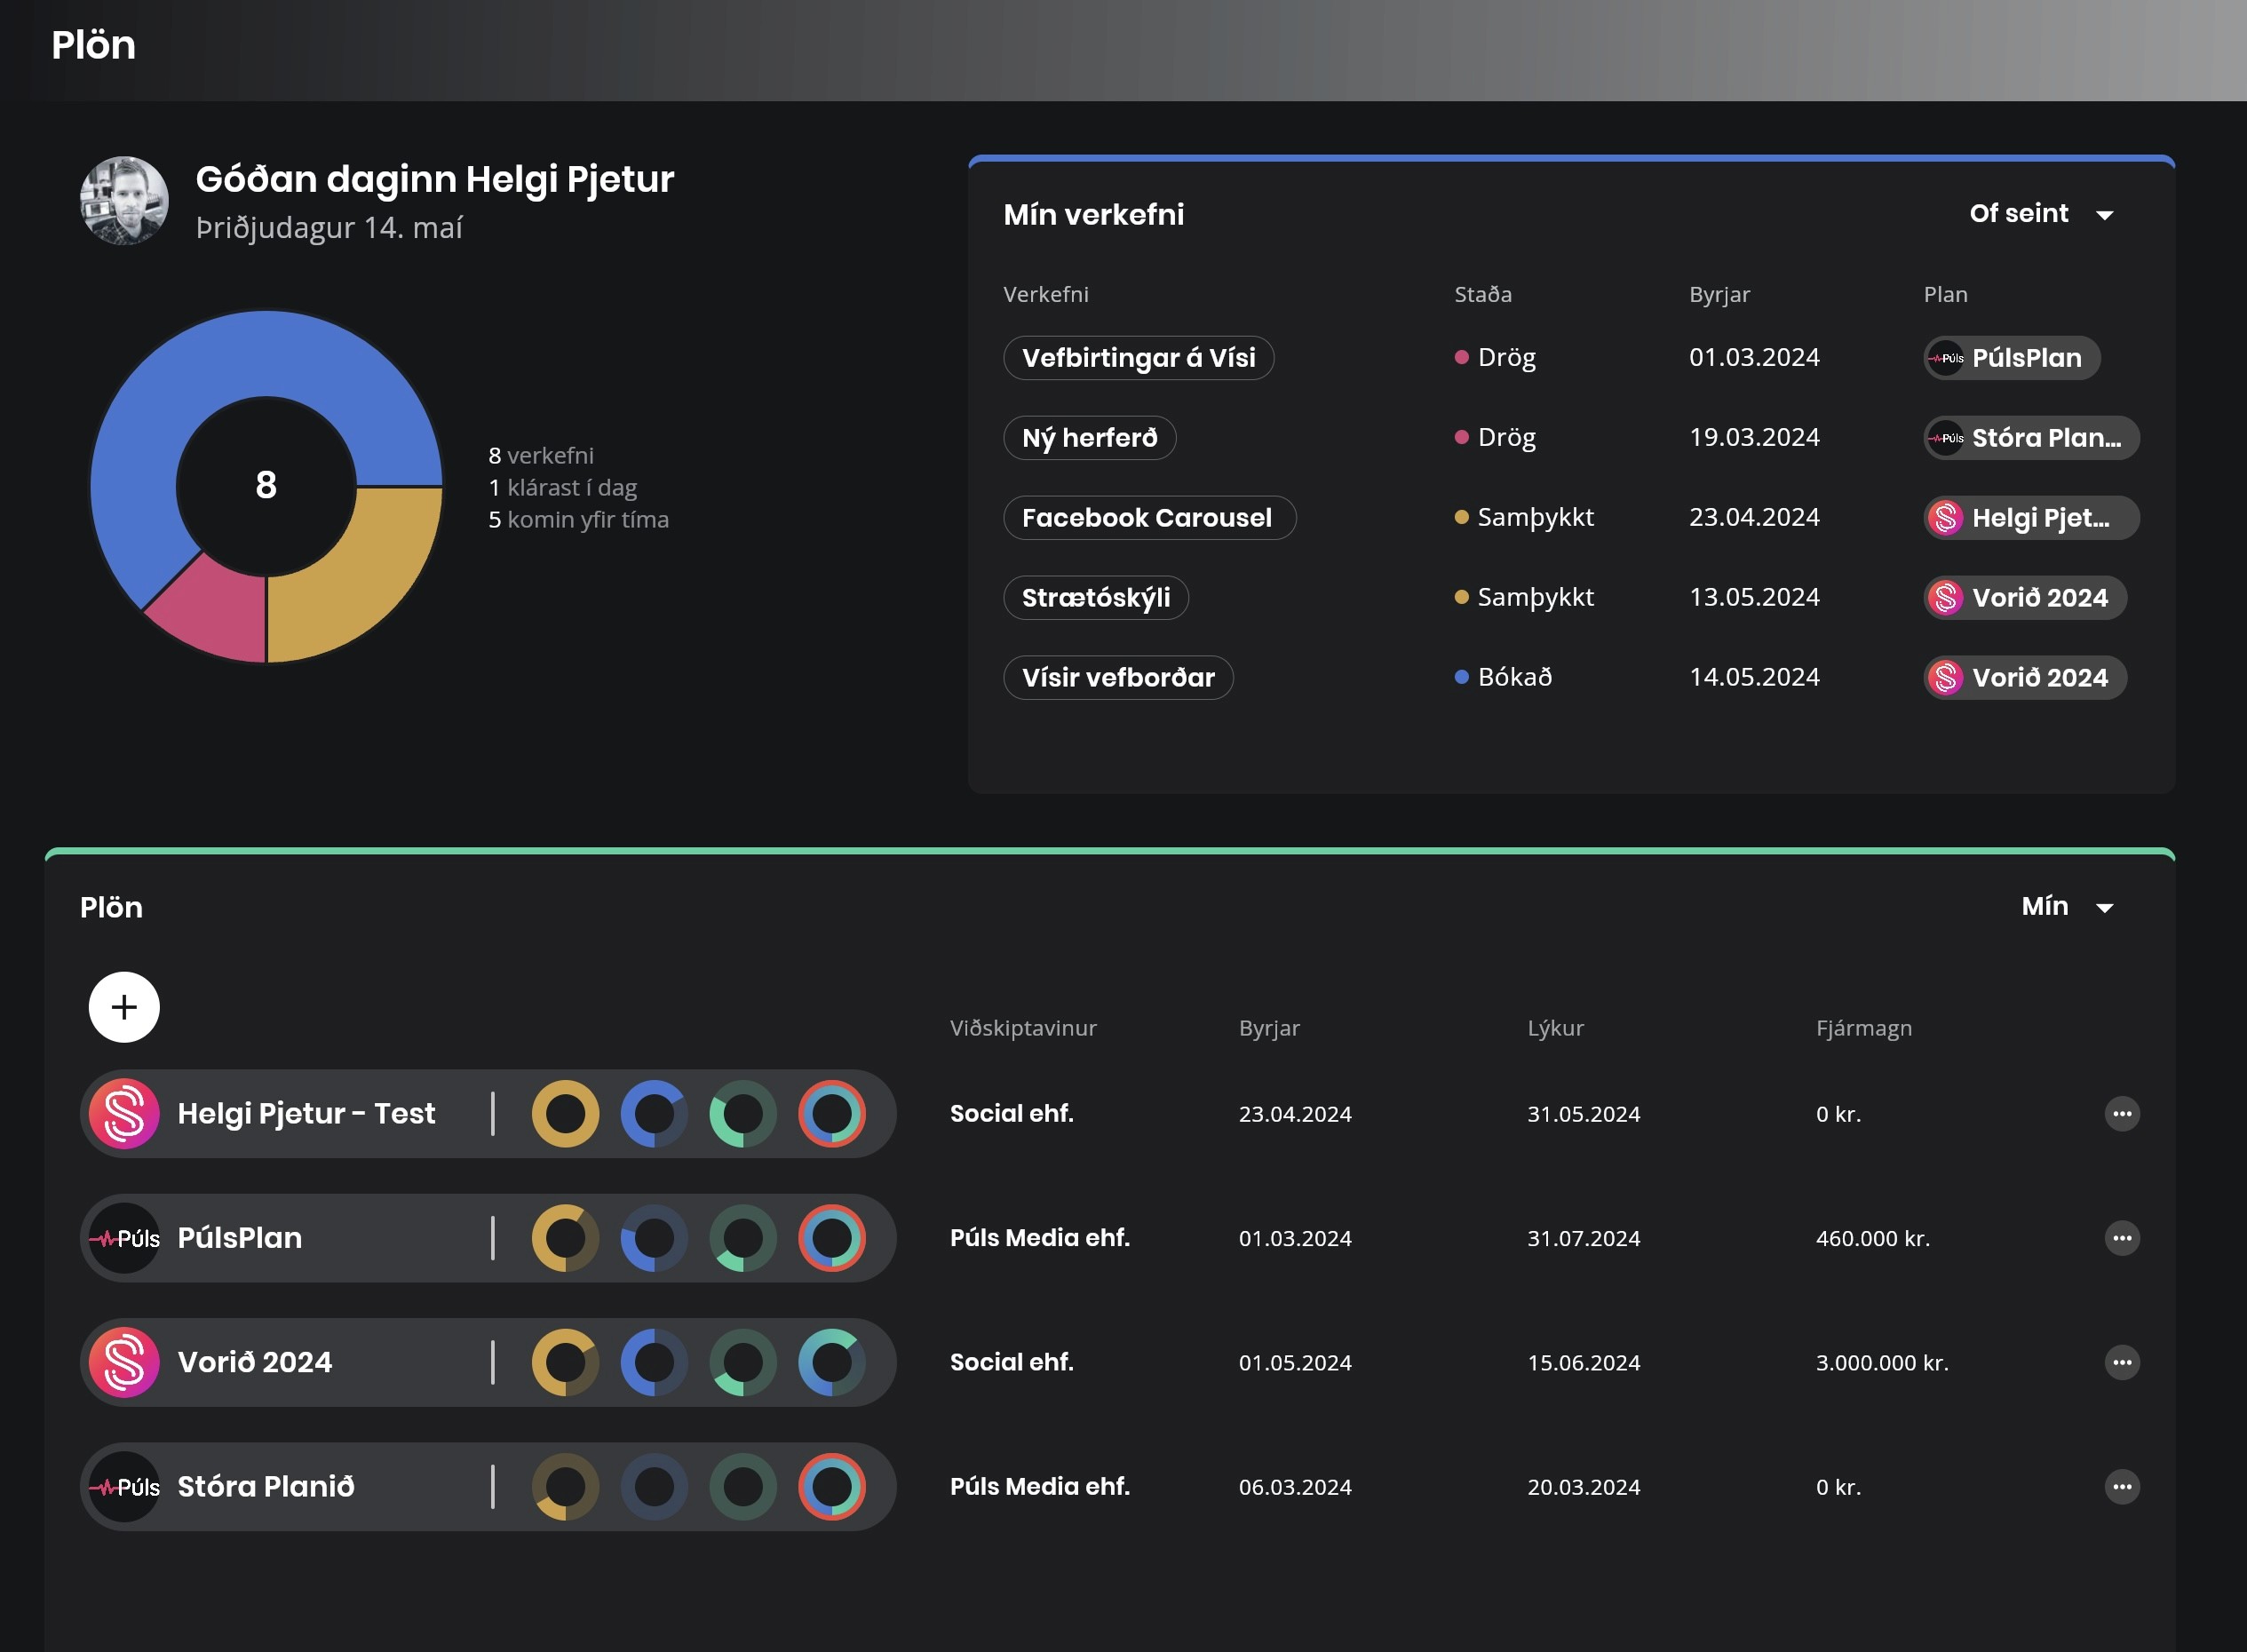Viewport: 2247px width, 1652px height.
Task: Click red-ringed circle in Helgi Pjetur - Test row
Action: pyautogui.click(x=831, y=1114)
